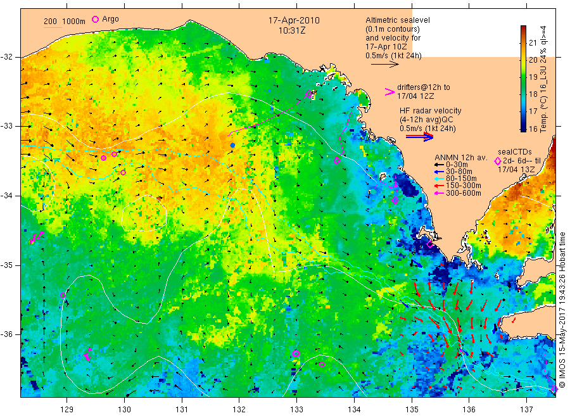Click the 'ANMN 12h av.' legend heading
This screenshot has height=418, width=570.
pos(461,158)
